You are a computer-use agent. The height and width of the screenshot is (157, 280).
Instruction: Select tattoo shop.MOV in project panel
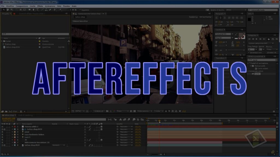coord(13,47)
